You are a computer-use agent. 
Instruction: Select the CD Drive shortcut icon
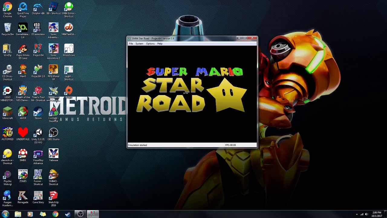(8, 73)
